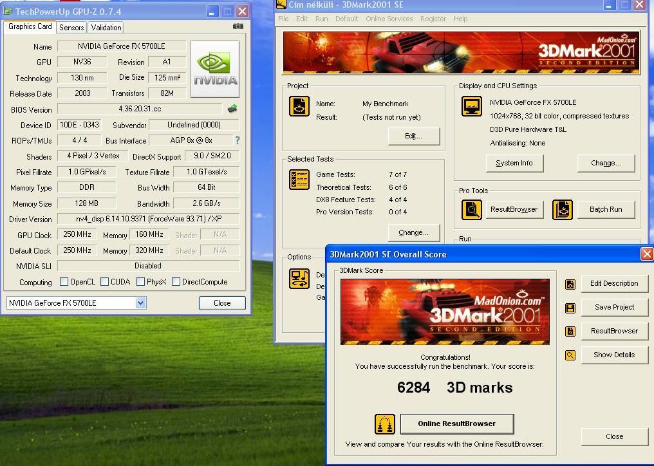Open the GPU selection dropdown in GPU-Z
The width and height of the screenshot is (654, 466).
pyautogui.click(x=140, y=303)
